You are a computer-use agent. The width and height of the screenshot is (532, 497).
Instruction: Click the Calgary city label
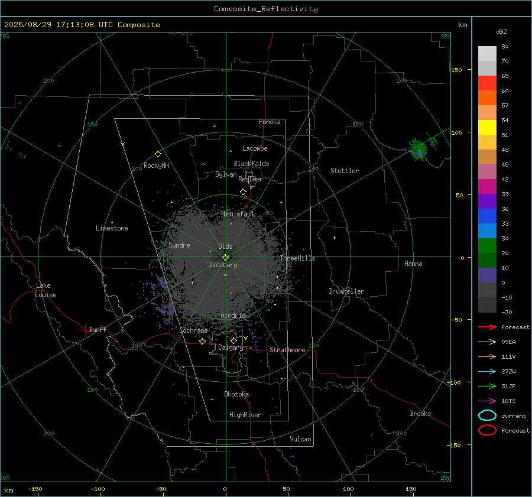[x=231, y=347]
